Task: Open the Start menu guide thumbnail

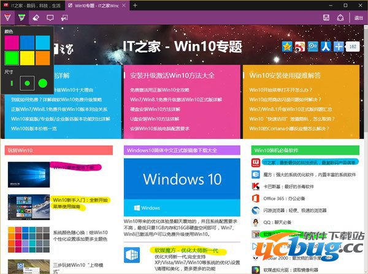Action: 29,207
